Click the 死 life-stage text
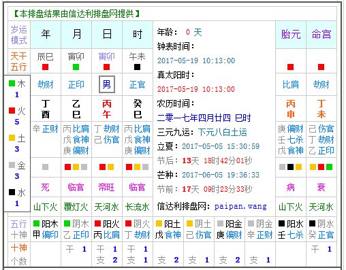This screenshot has height=270, width=346. [x=45, y=187]
